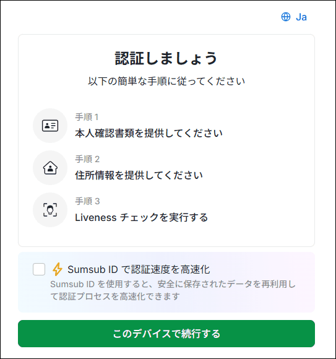The width and height of the screenshot is (336, 359).
Task: Click the このデバイスで続行する button
Action: point(166,334)
